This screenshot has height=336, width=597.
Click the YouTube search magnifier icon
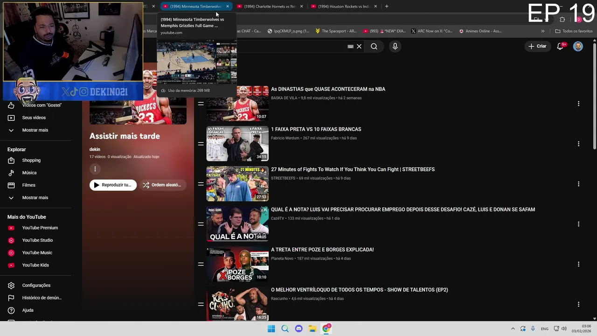tap(374, 46)
